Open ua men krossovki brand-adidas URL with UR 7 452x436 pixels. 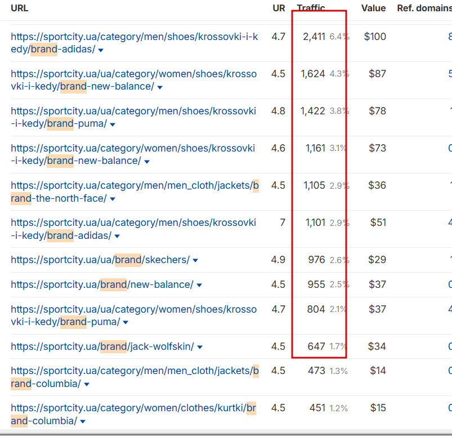click(133, 229)
